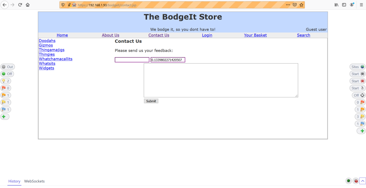Open left orange flag medium alerts 1
This screenshot has height=188, width=366.
pos(6,96)
